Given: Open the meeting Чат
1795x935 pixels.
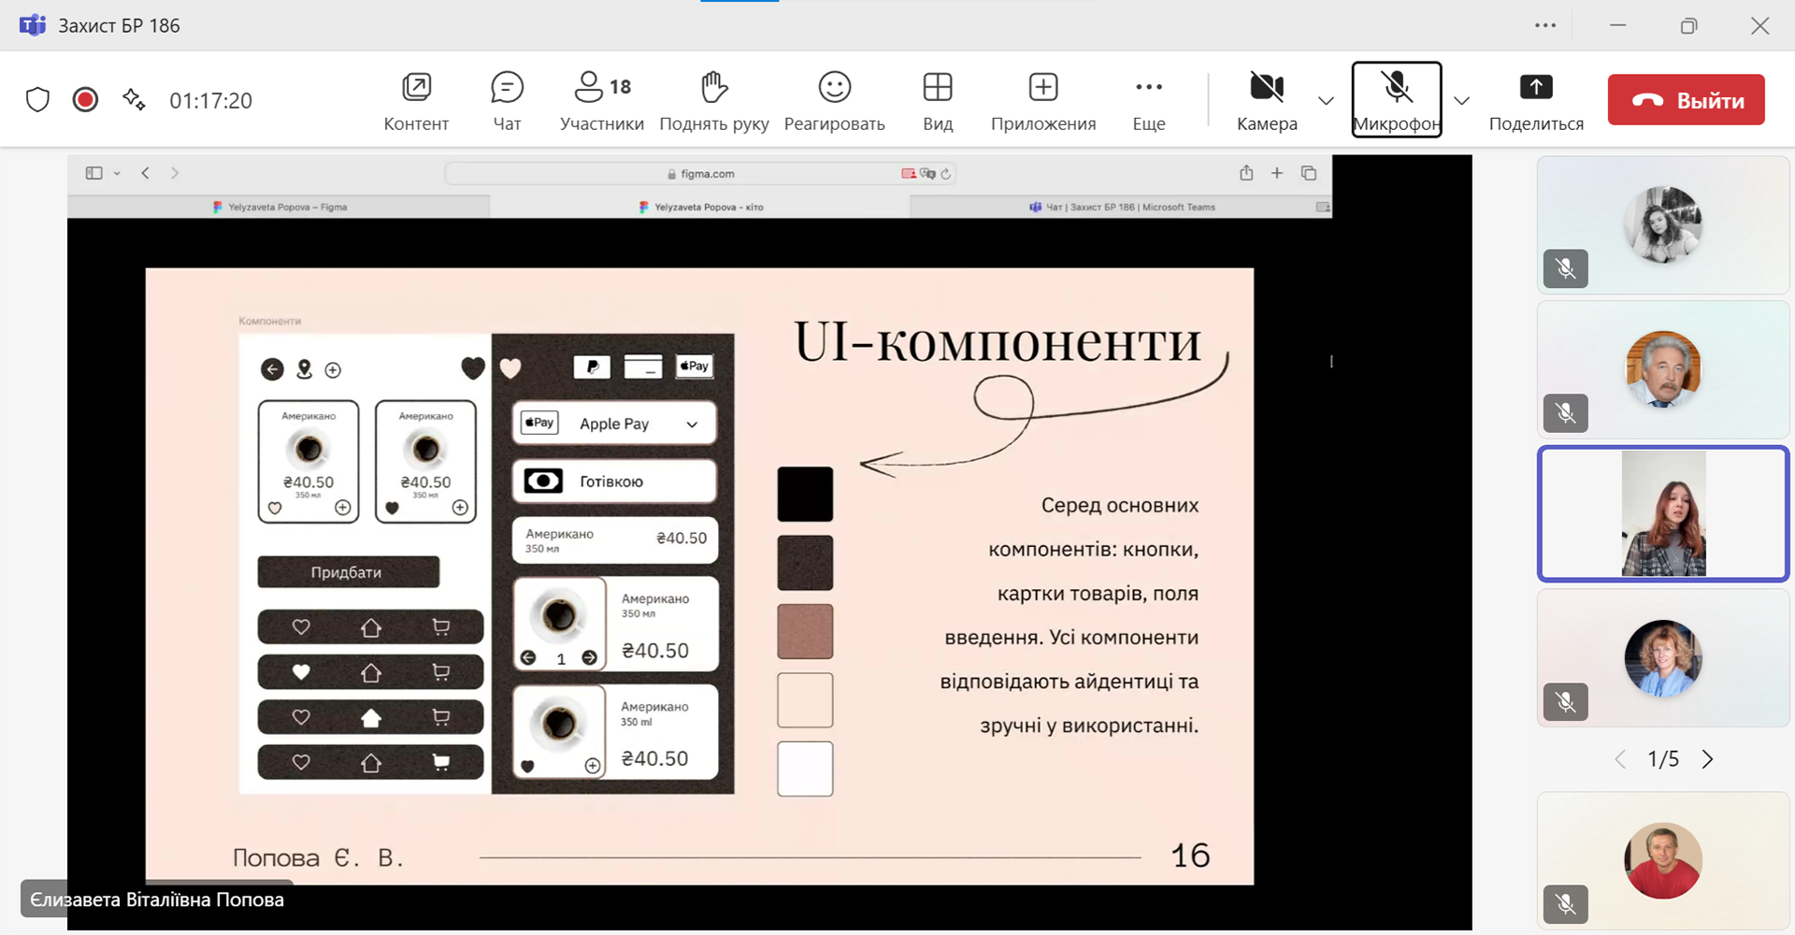Looking at the screenshot, I should click(x=507, y=100).
